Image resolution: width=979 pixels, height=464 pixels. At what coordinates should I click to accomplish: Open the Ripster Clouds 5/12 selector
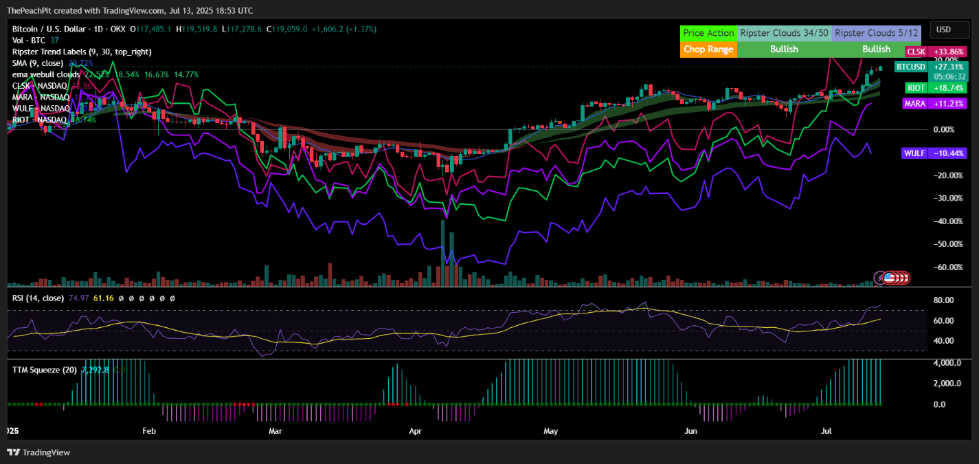coord(876,32)
